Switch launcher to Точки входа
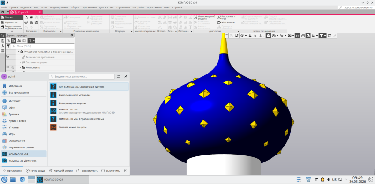Viewport: 375px width, 184px height. coord(35,171)
